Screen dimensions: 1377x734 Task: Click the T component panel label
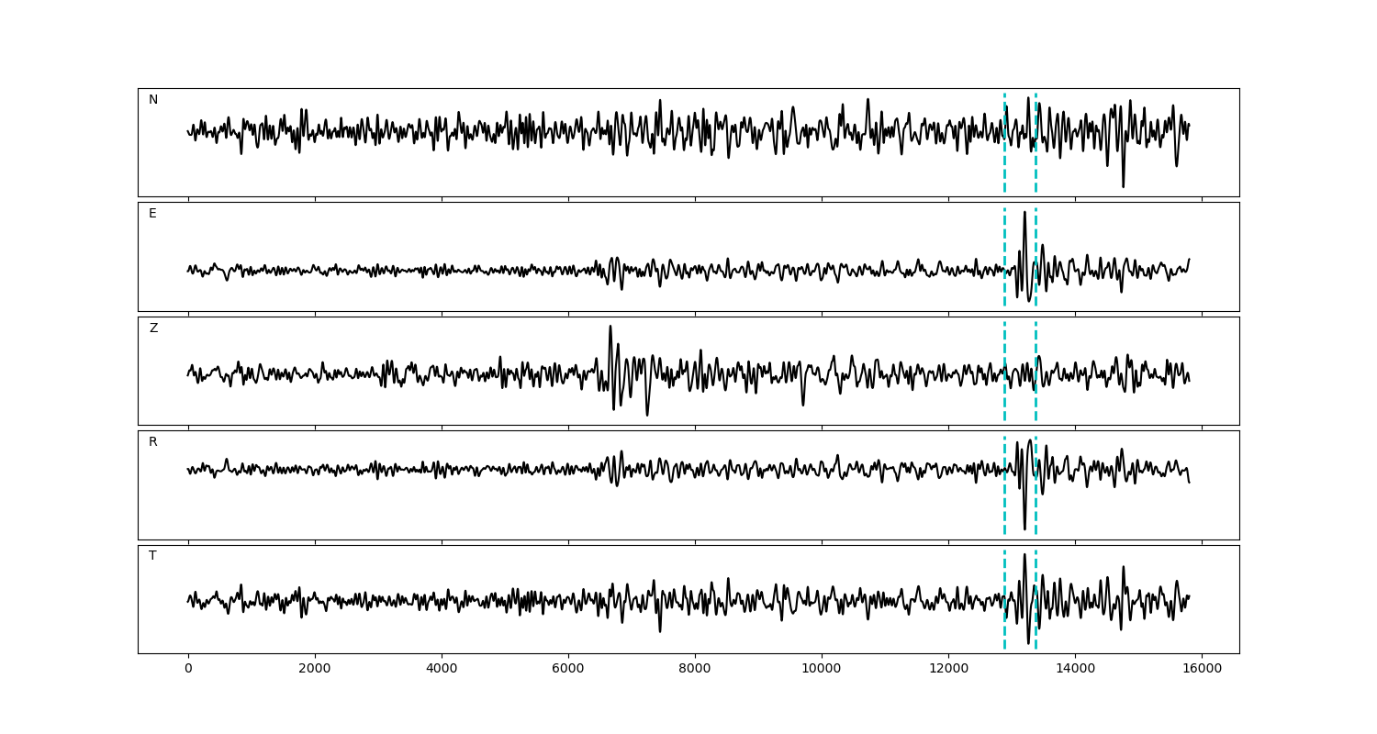point(152,556)
